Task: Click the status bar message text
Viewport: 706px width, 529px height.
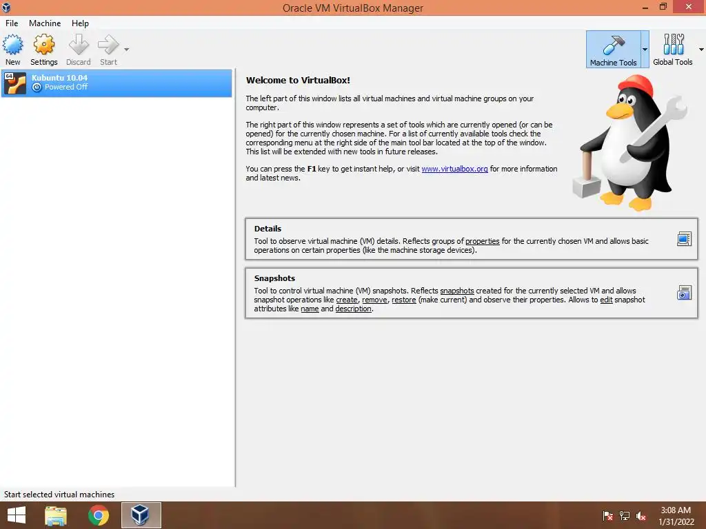Action: pos(59,495)
